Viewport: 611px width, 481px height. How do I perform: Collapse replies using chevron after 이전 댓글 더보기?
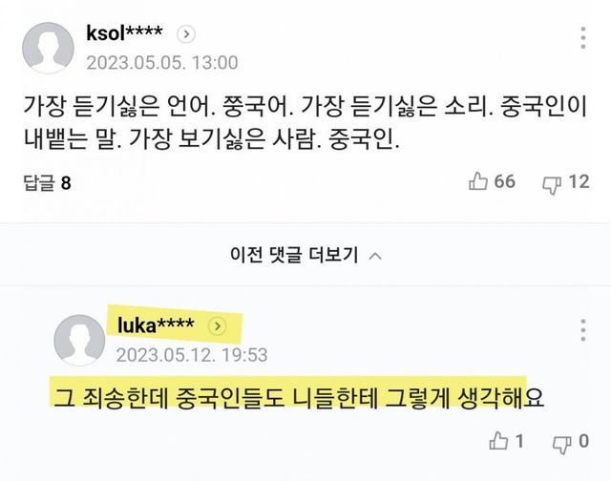[x=375, y=255]
